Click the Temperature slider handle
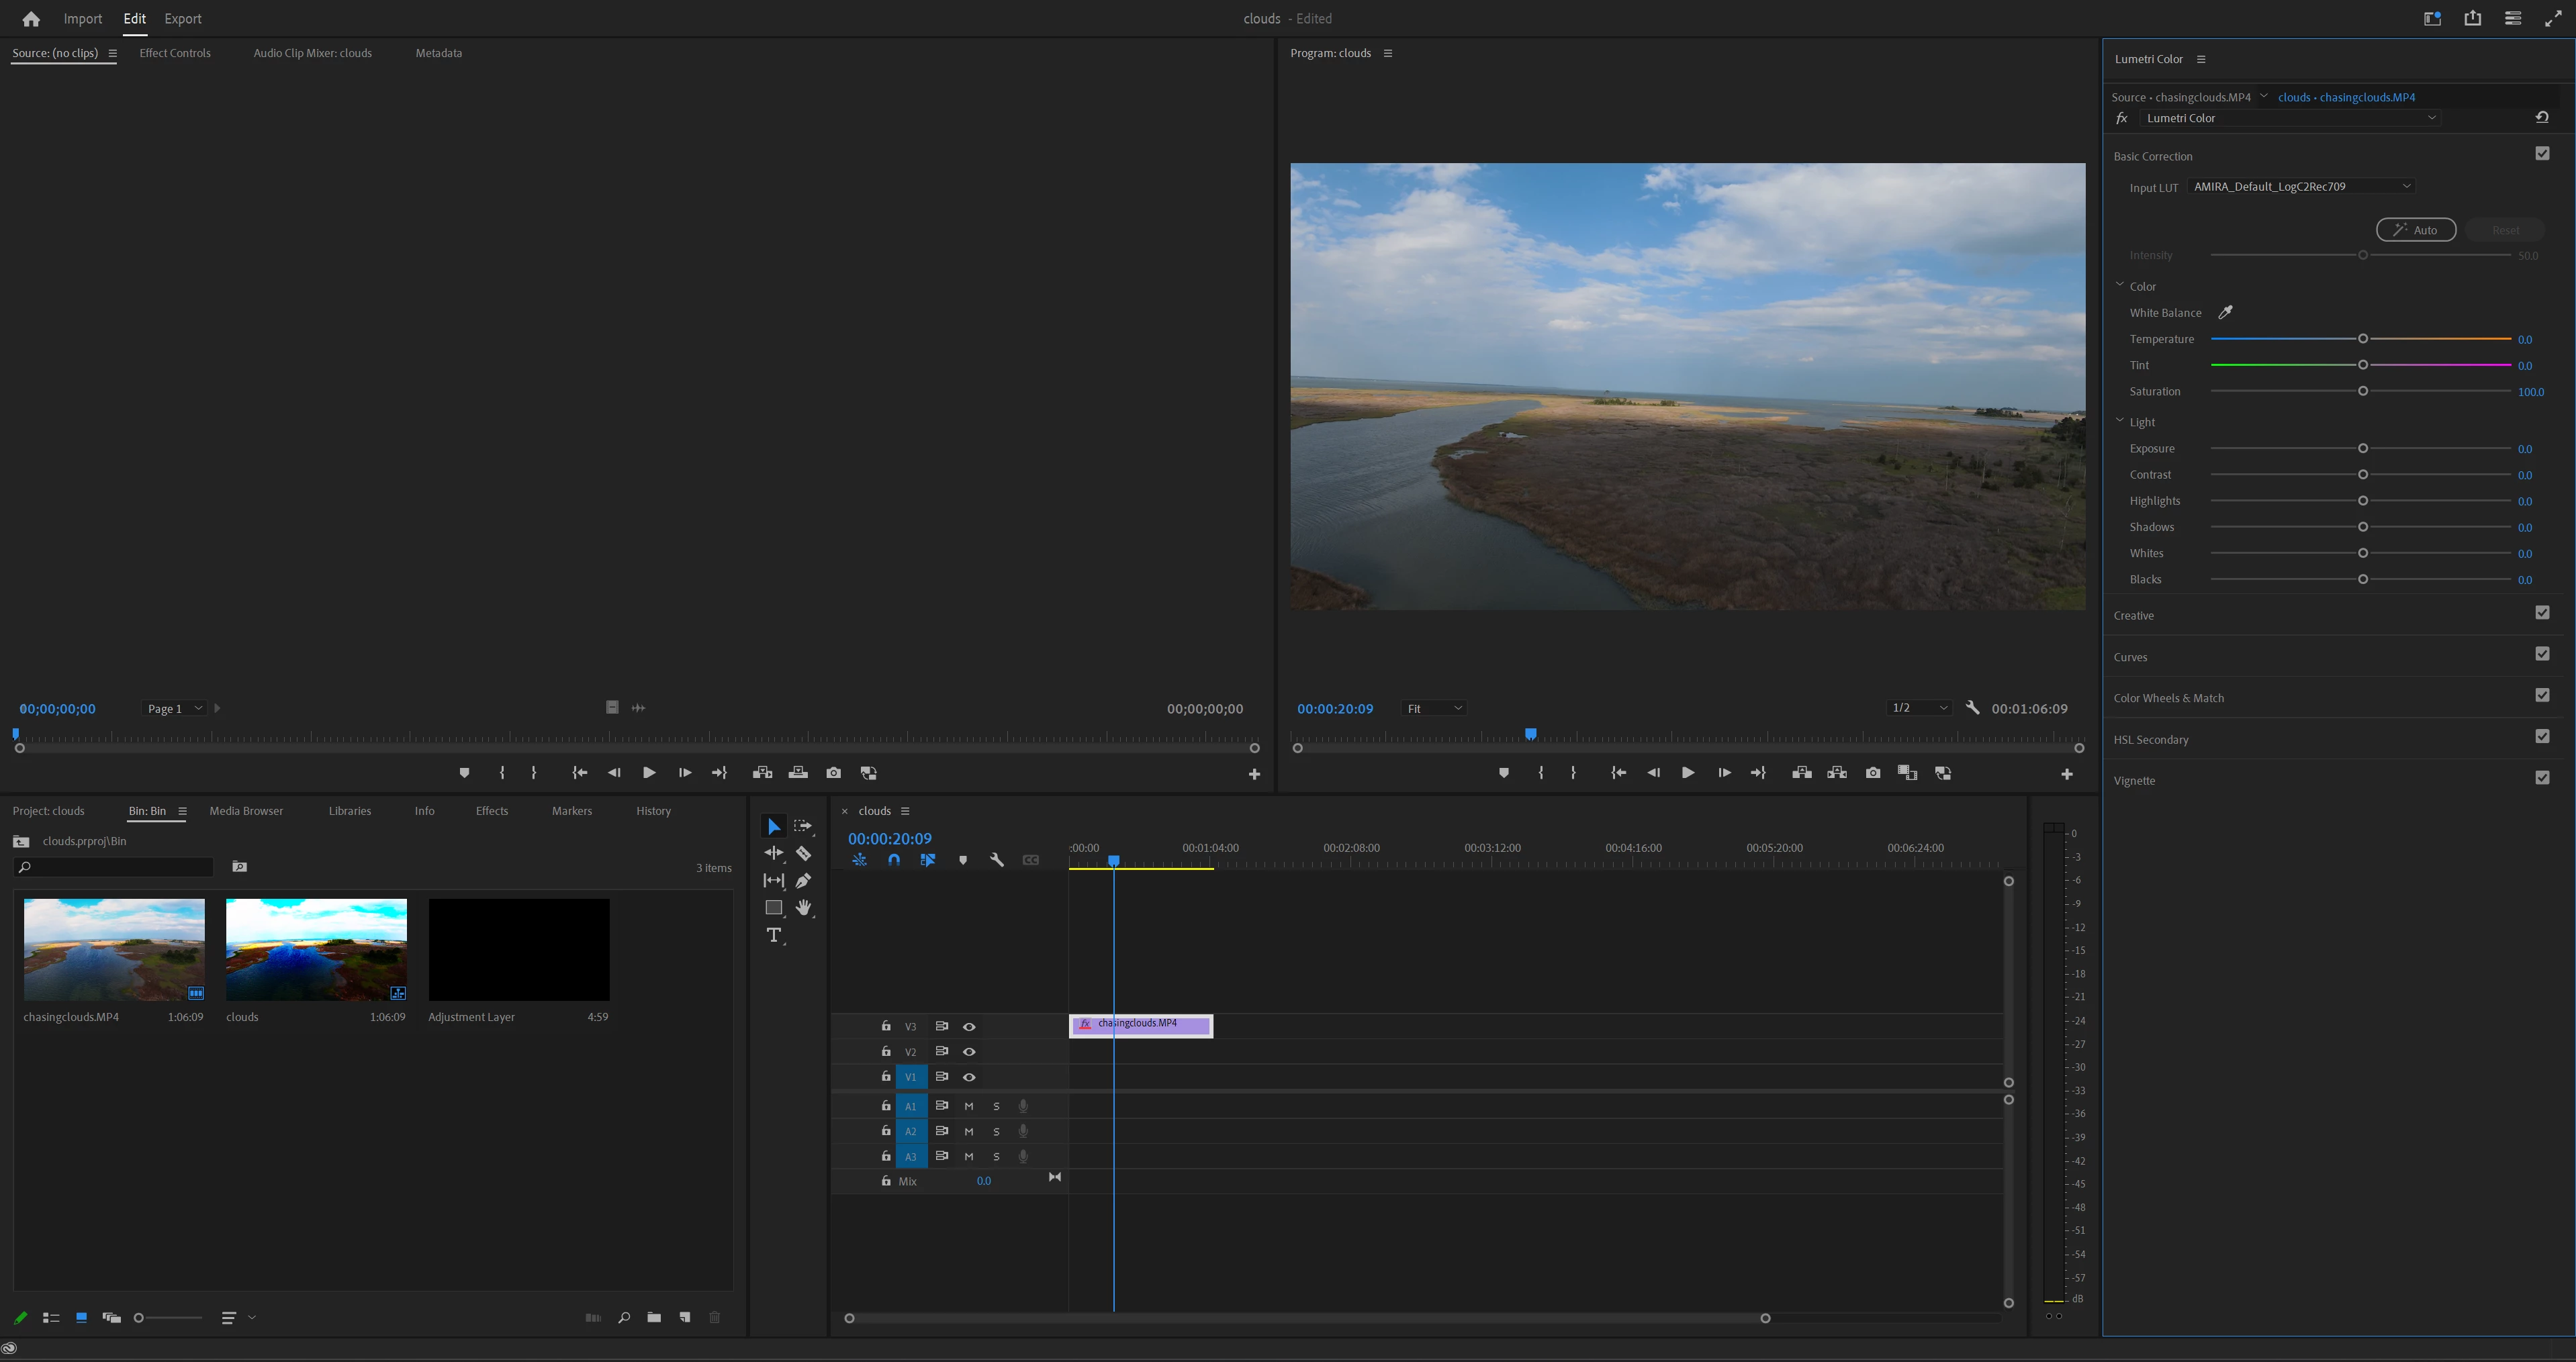2576x1362 pixels. [x=2363, y=339]
